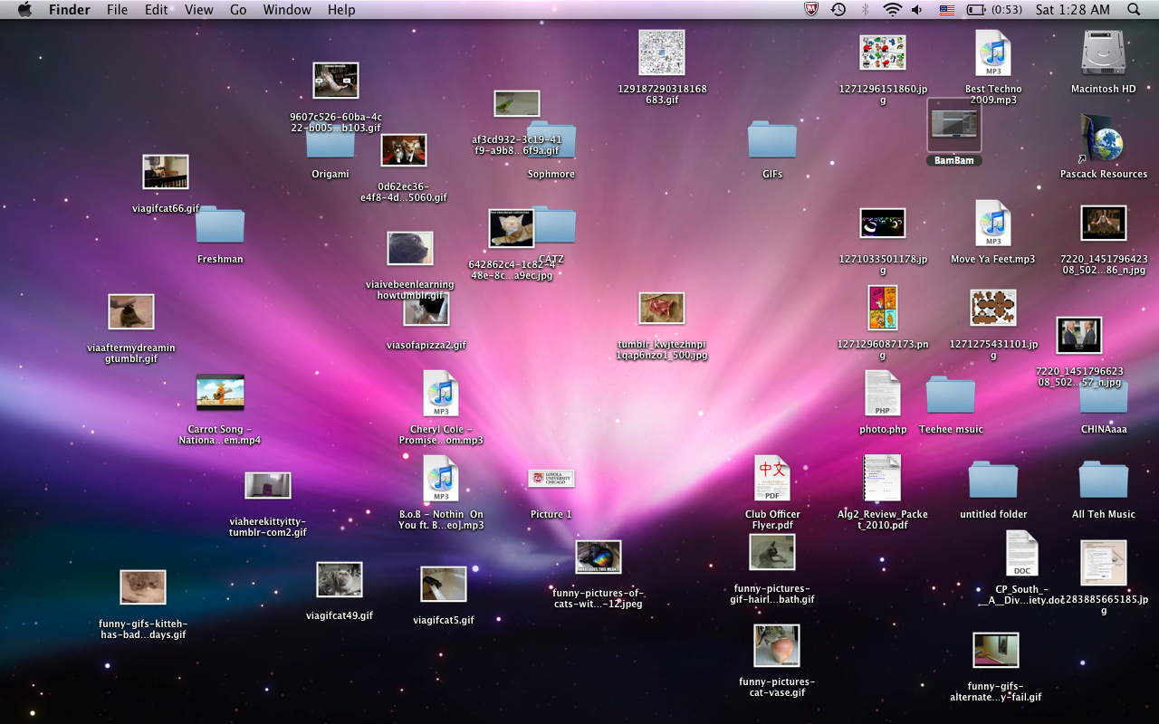The height and width of the screenshot is (724, 1159).
Task: Click the Bluetooth icon in menu bar
Action: click(865, 10)
